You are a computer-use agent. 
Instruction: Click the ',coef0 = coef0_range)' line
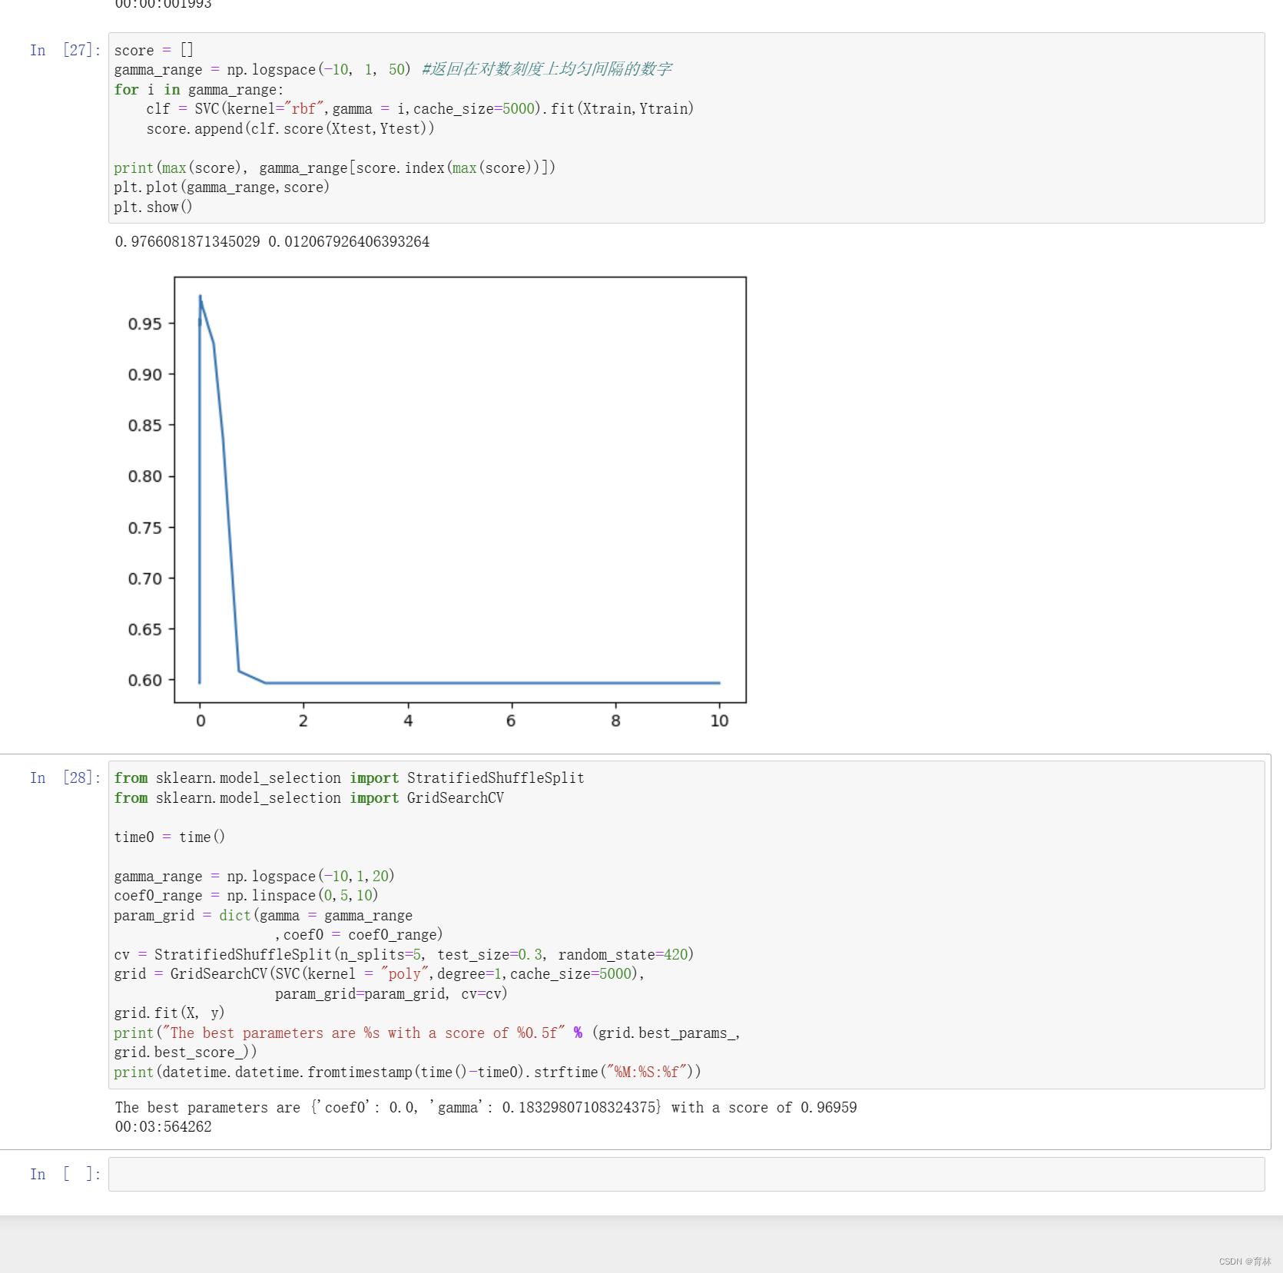tap(359, 934)
